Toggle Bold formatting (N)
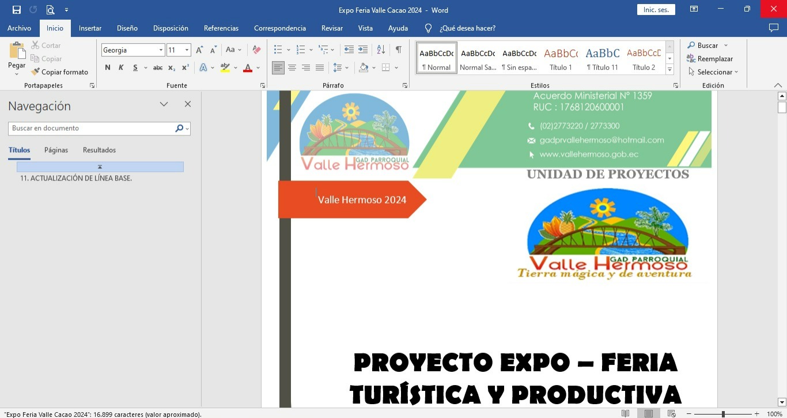This screenshot has height=418, width=787. pos(108,68)
